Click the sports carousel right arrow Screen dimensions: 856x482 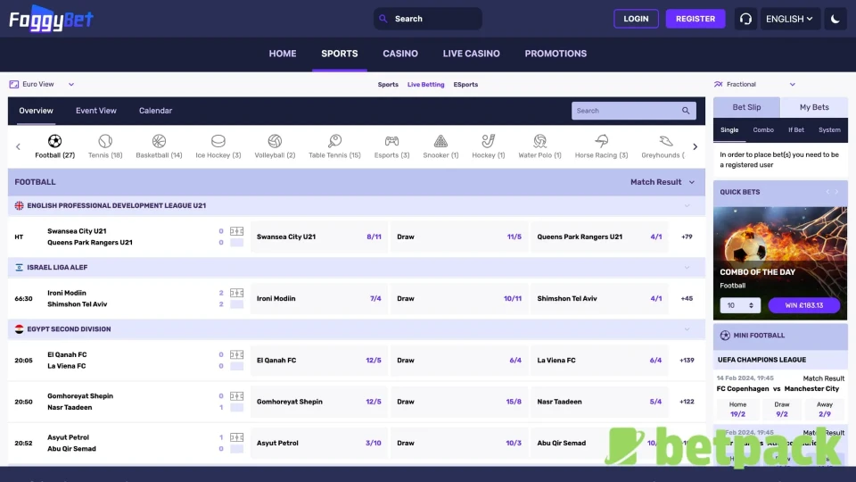[695, 146]
